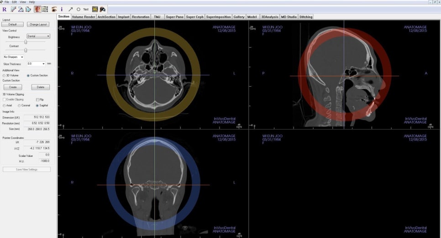Screen dimensions: 441x238
Task: Open the View menu
Action: [23, 2]
